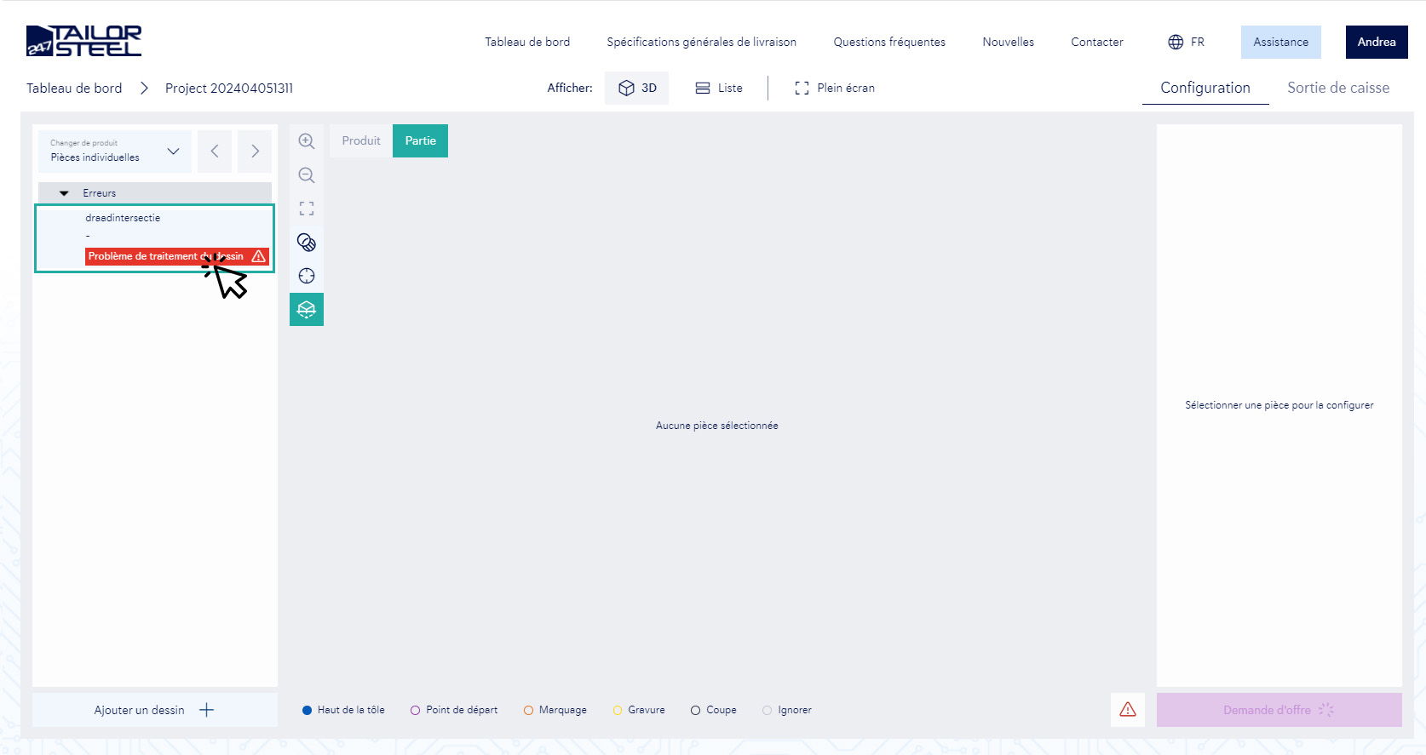The width and height of the screenshot is (1426, 755).
Task: Toggle the teal 3D box view icon
Action: pos(307,310)
